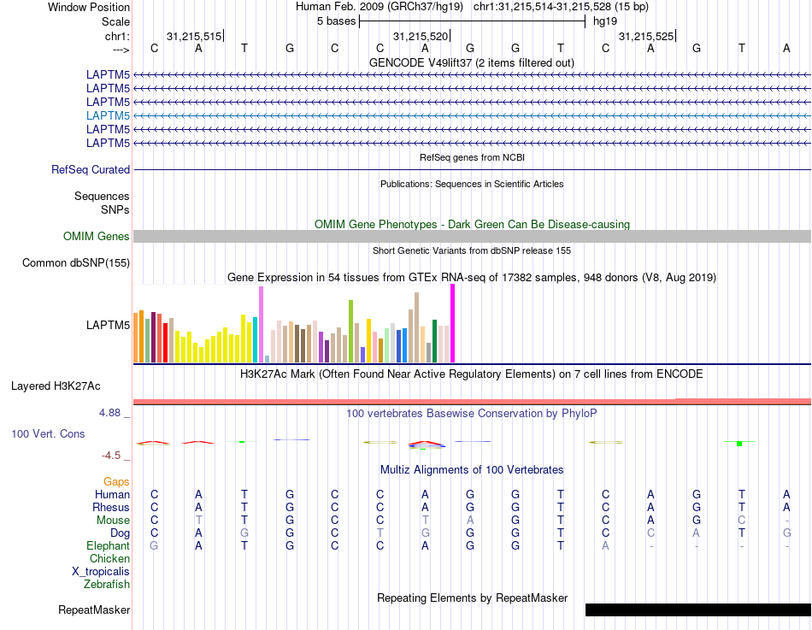Click the 'chr1:' ruler label
This screenshot has width=812, height=630.
pyautogui.click(x=117, y=36)
